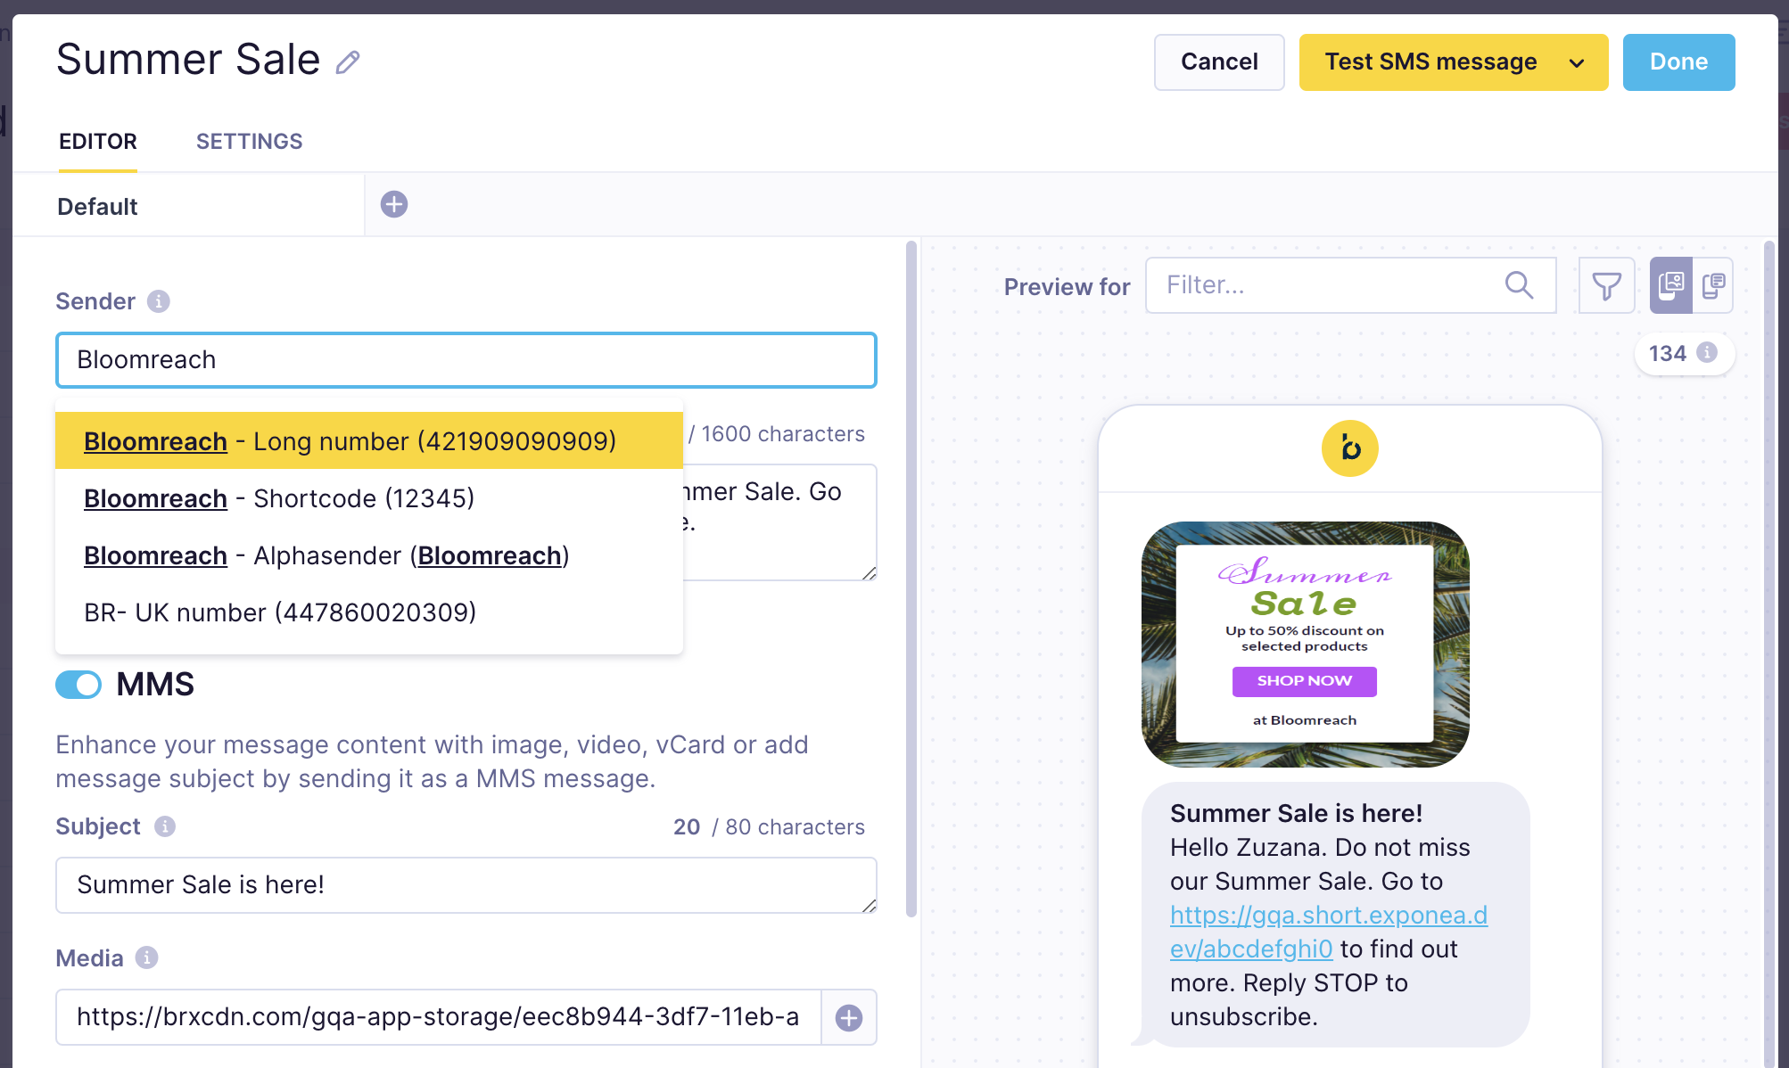Click the search magnifier in the Preview filter
Image resolution: width=1789 pixels, height=1068 pixels.
point(1519,285)
